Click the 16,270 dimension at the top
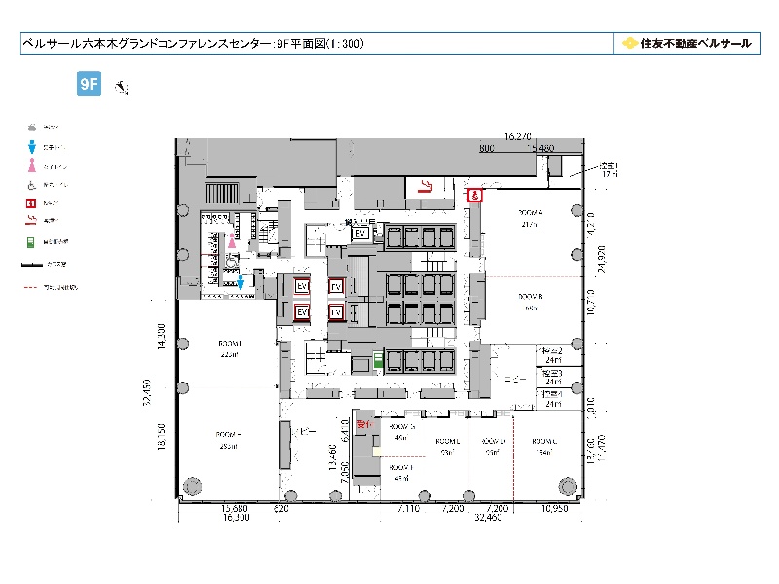The image size is (779, 584). (x=518, y=136)
